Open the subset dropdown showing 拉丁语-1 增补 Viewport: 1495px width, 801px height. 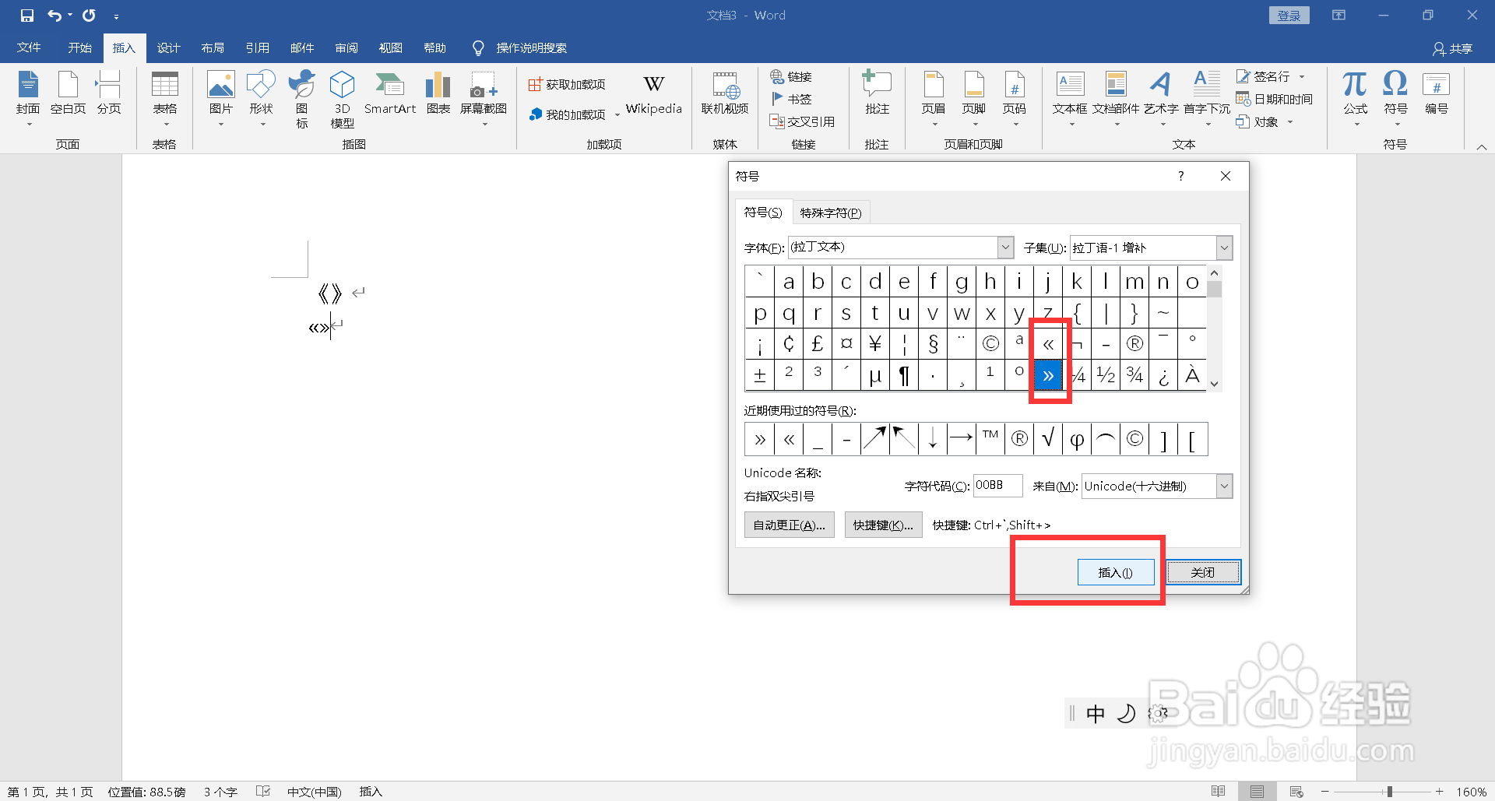(1223, 247)
